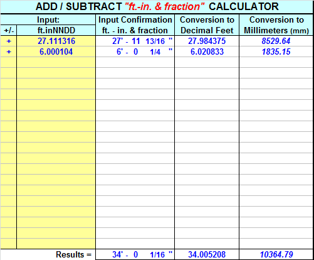This screenshot has width=314, height=260.
Task: Click the Input Confirmation column header
Action: (135, 25)
